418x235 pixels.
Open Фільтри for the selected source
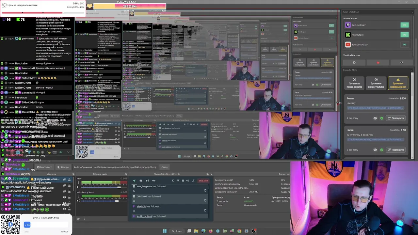point(63,167)
